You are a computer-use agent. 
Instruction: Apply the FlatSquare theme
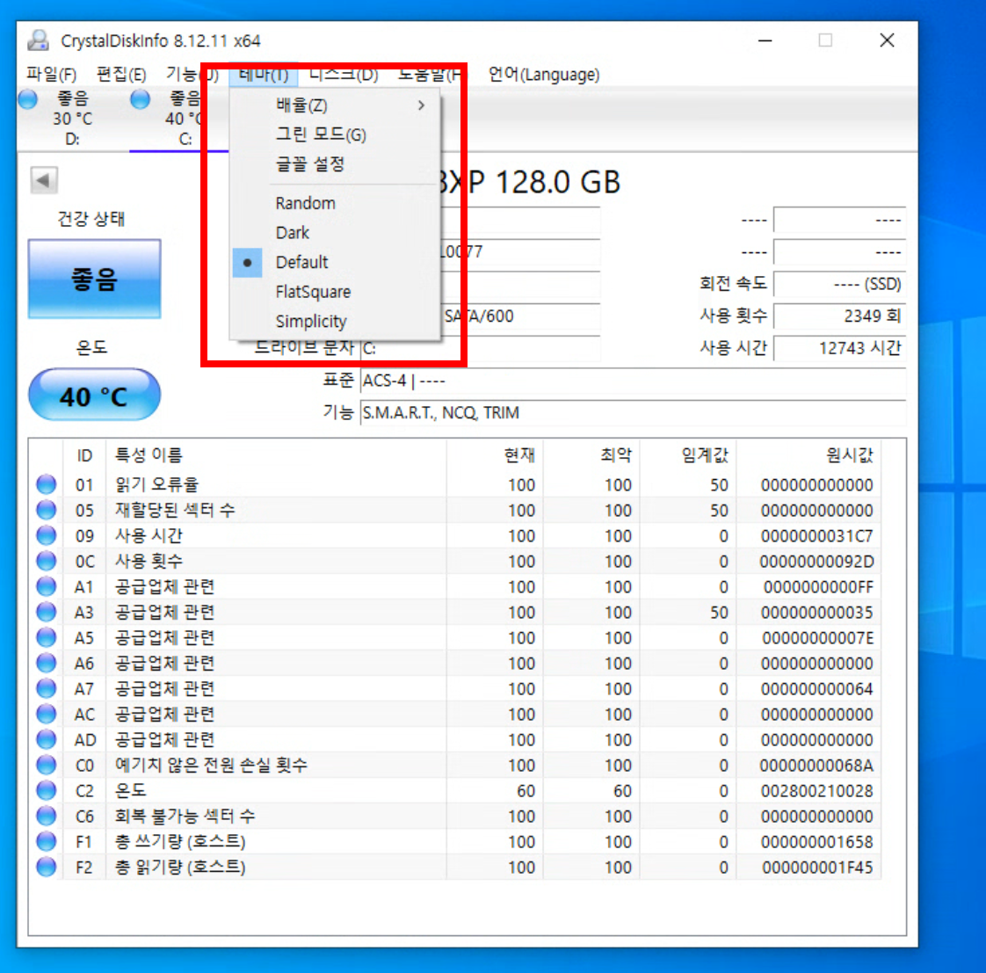tap(335, 292)
